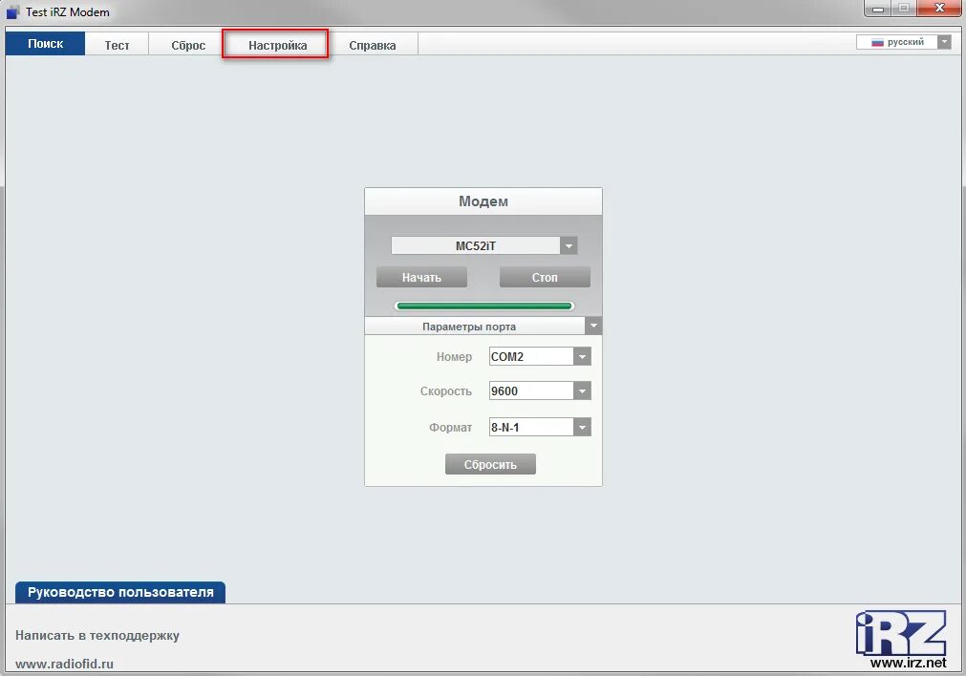Viewport: 966px width, 676px height.
Task: Click the Формат label
Action: (x=450, y=427)
